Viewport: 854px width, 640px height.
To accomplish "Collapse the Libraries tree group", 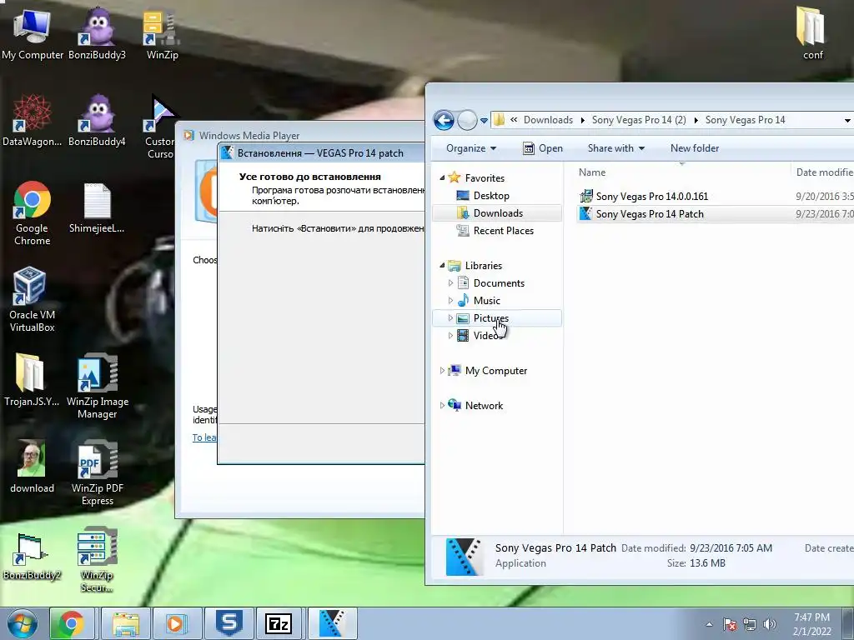I will pyautogui.click(x=442, y=266).
